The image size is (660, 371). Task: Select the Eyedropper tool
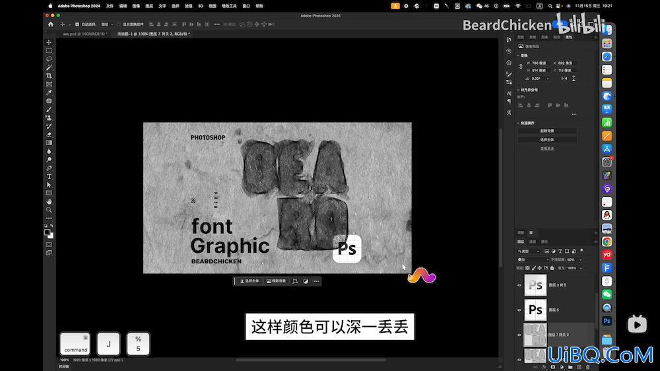(x=49, y=92)
